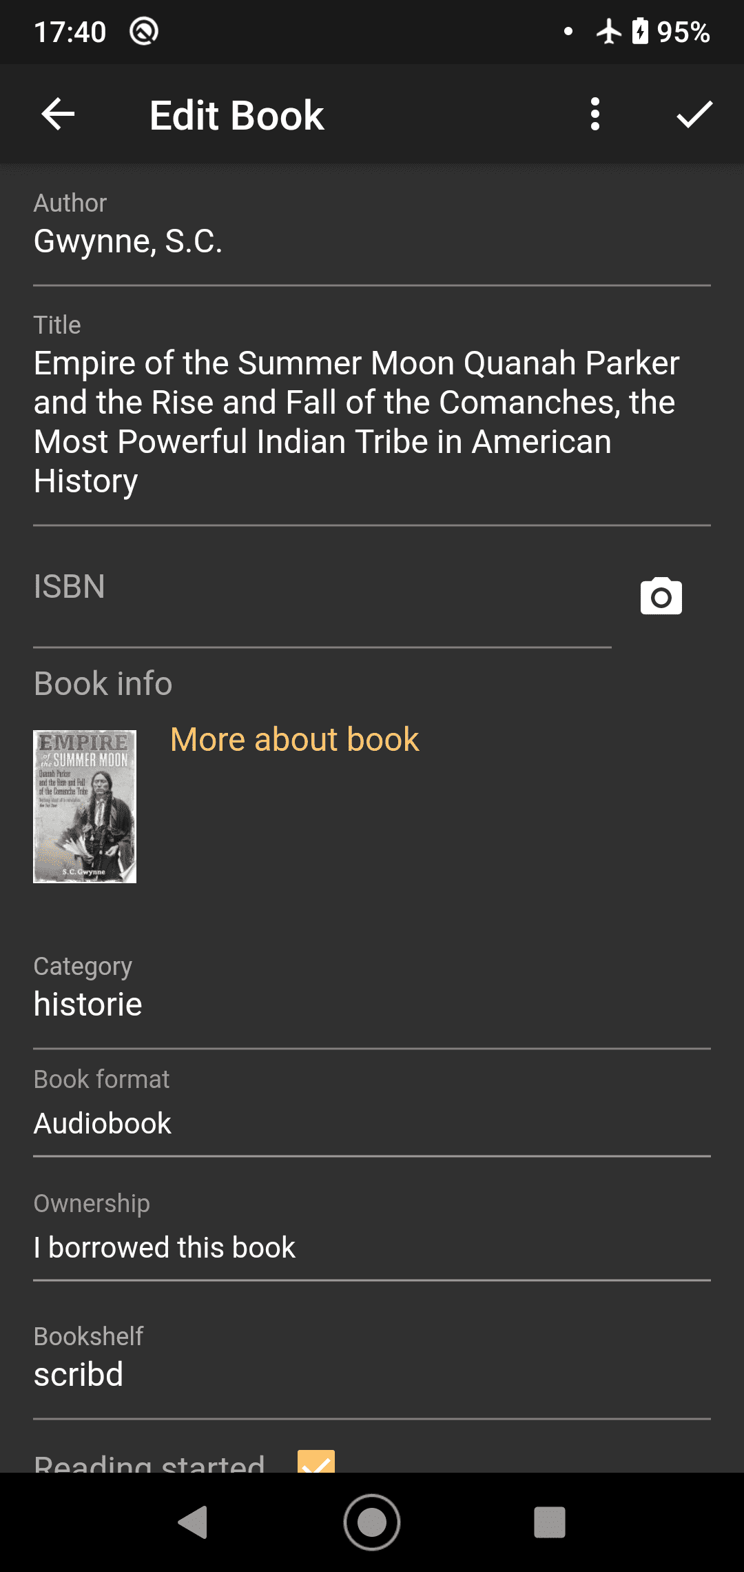744x1572 pixels.
Task: Save changes with the checkmark icon
Action: tap(694, 114)
